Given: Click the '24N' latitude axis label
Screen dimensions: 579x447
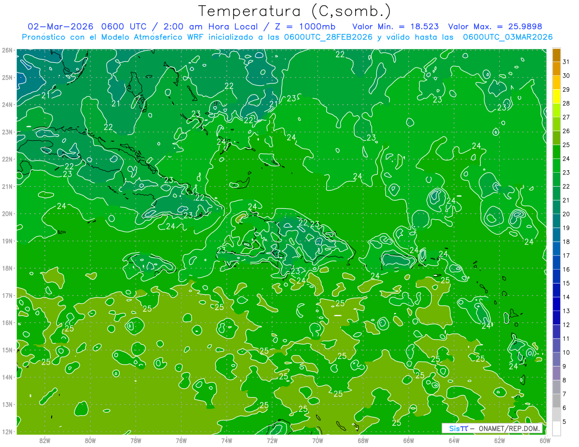Looking at the screenshot, I should [x=7, y=105].
